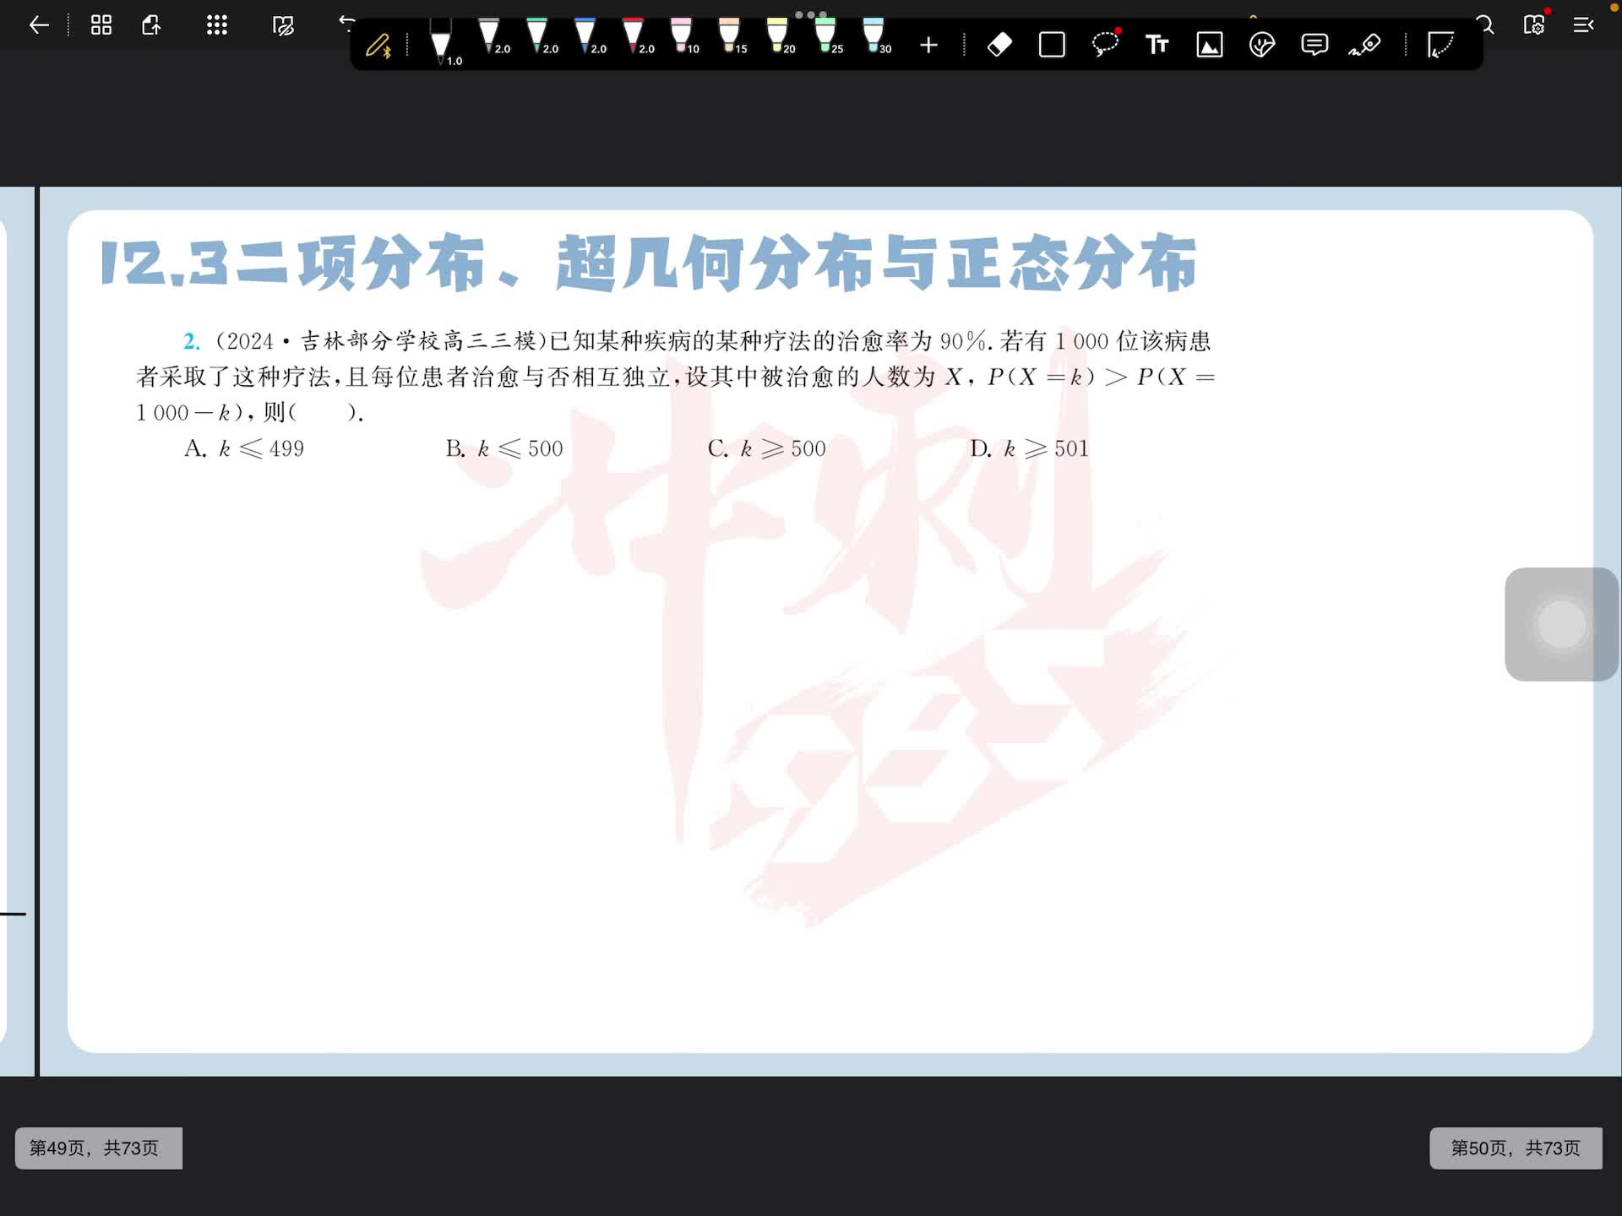Screen dimensions: 1622x1216
Task: Select the Eraser tool
Action: [x=999, y=45]
